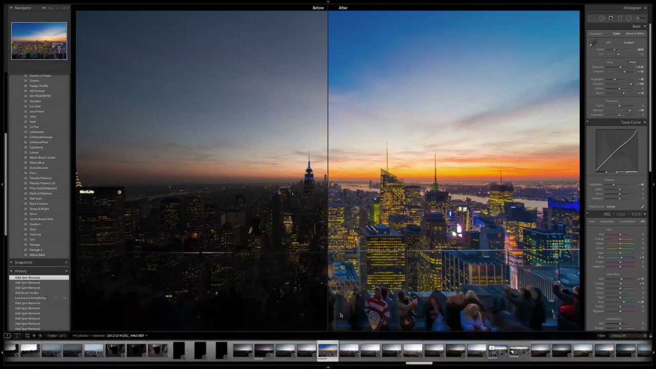
Task: Apply the Radical Madness preset
Action: coord(40,194)
